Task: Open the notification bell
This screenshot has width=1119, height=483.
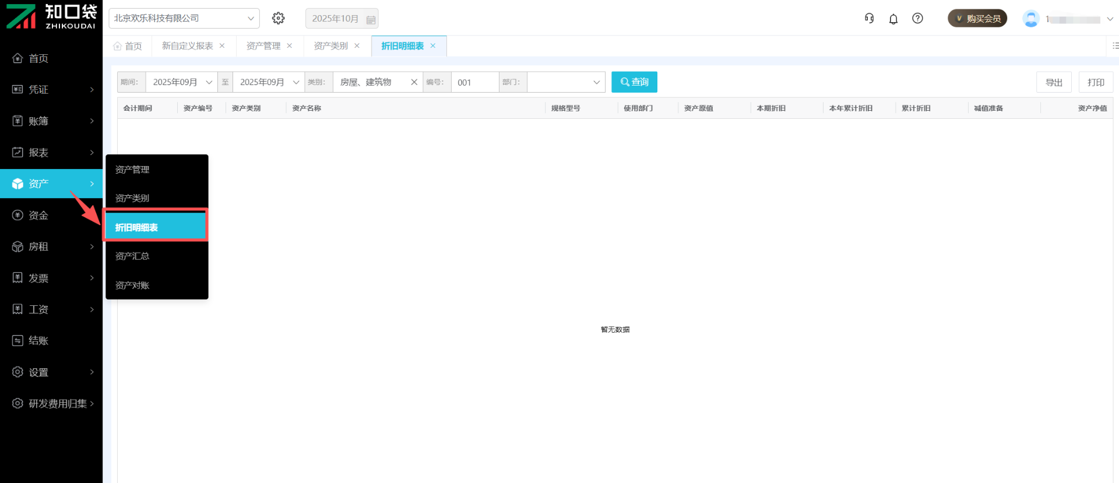Action: tap(893, 19)
